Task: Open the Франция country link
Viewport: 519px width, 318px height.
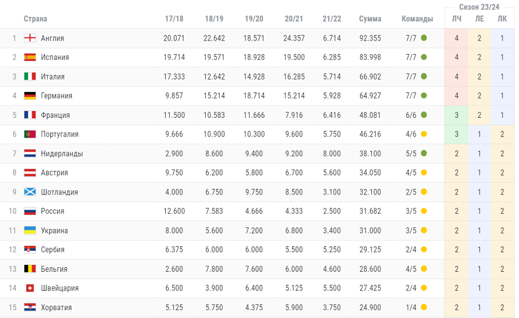Action: click(x=55, y=115)
